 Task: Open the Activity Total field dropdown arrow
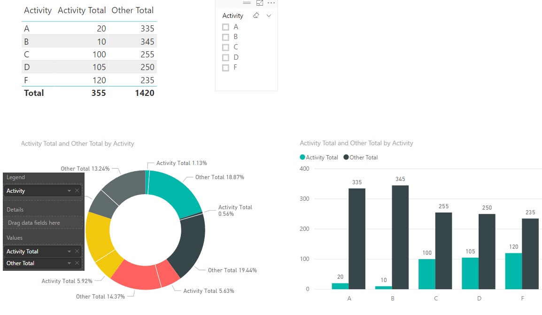pos(69,252)
